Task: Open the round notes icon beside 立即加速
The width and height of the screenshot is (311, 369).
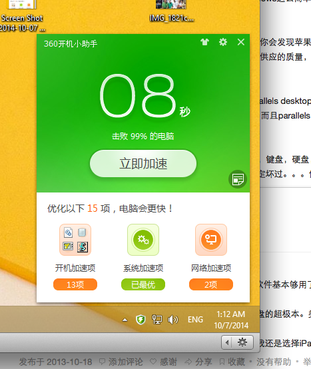Action: (x=238, y=179)
